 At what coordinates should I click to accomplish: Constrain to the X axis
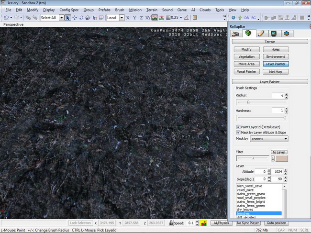click(128, 18)
